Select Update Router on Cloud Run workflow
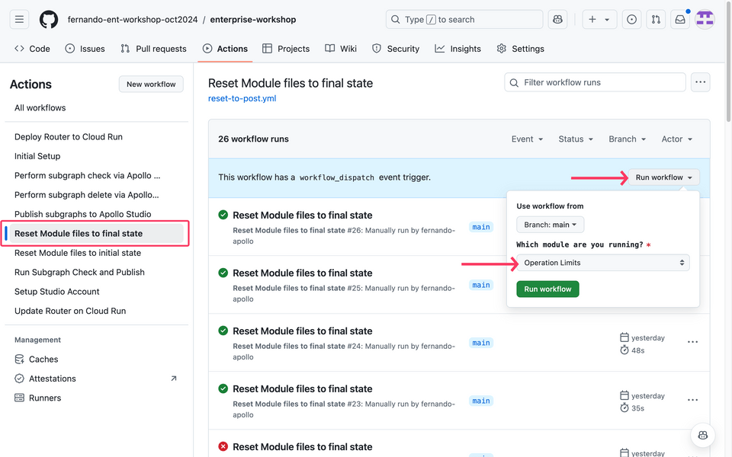 (70, 311)
